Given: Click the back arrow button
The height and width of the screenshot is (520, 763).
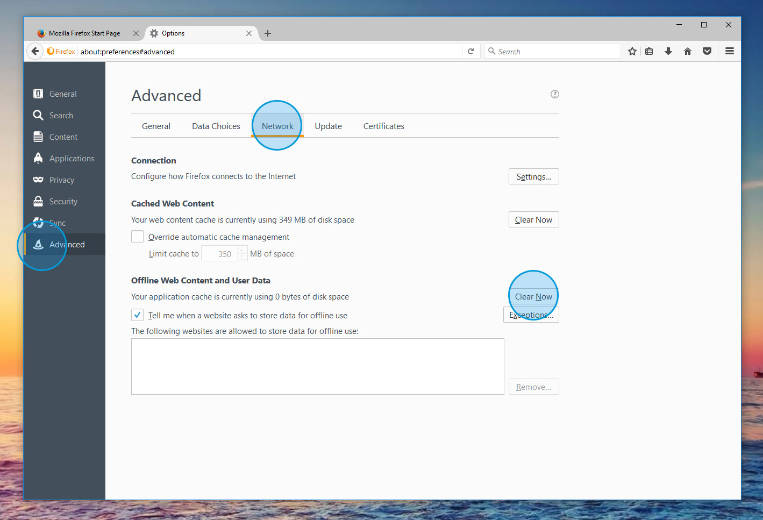Looking at the screenshot, I should pos(35,52).
